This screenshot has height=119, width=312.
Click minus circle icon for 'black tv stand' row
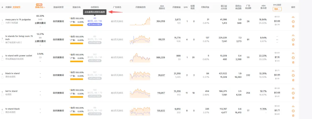pyautogui.click(x=293, y=75)
